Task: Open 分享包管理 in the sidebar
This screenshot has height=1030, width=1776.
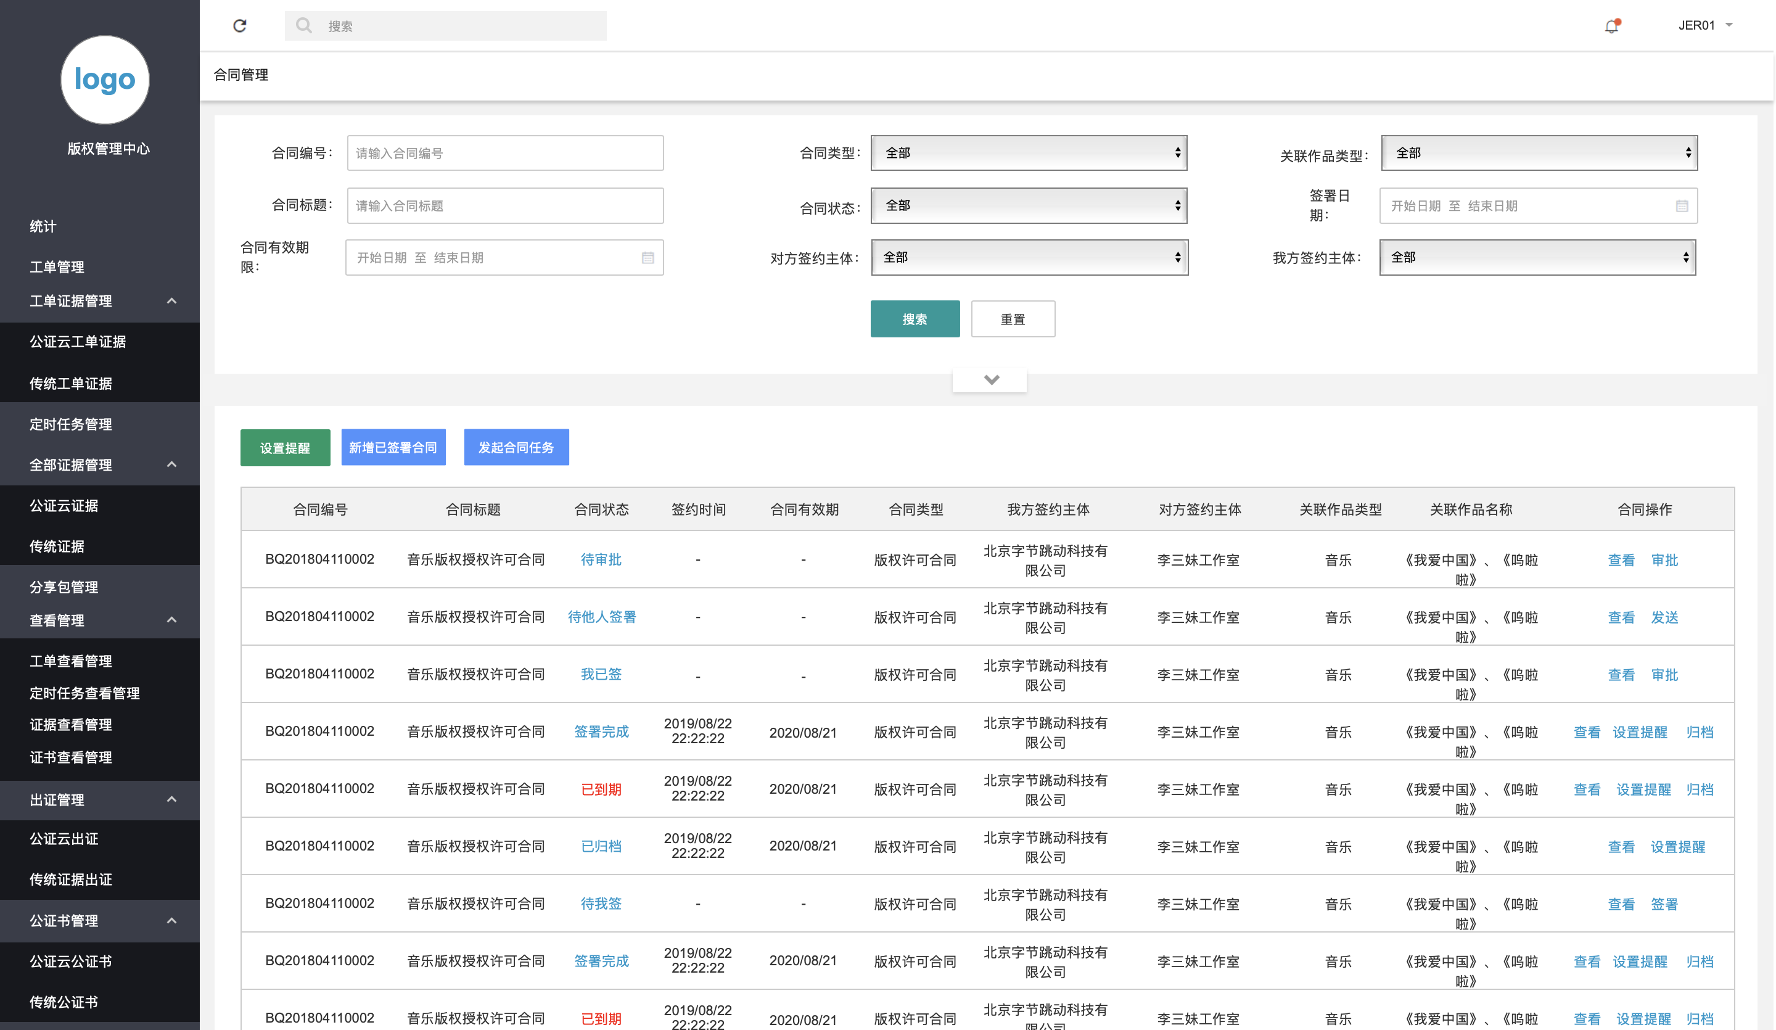Action: click(x=64, y=587)
